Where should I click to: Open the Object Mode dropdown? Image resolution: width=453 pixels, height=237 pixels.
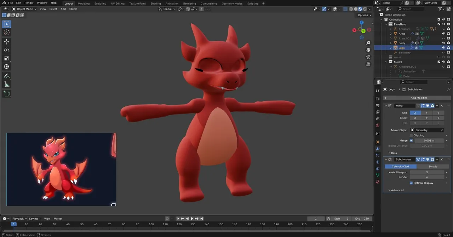click(x=24, y=9)
